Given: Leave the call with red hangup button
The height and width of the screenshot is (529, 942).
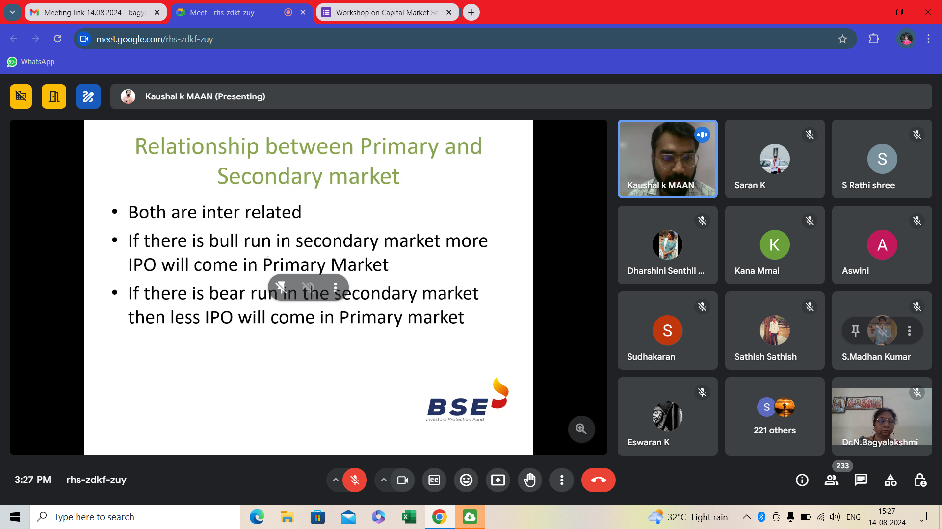Looking at the screenshot, I should (x=598, y=480).
